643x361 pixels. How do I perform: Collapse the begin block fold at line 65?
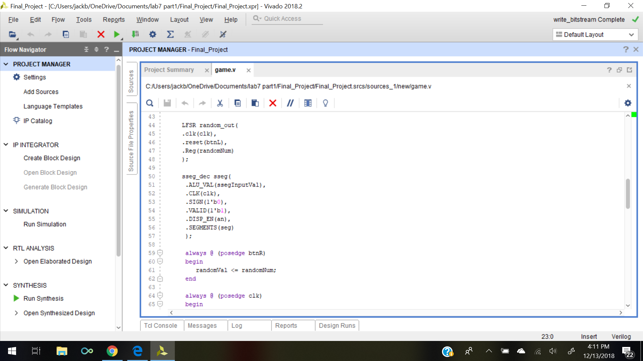pyautogui.click(x=160, y=304)
